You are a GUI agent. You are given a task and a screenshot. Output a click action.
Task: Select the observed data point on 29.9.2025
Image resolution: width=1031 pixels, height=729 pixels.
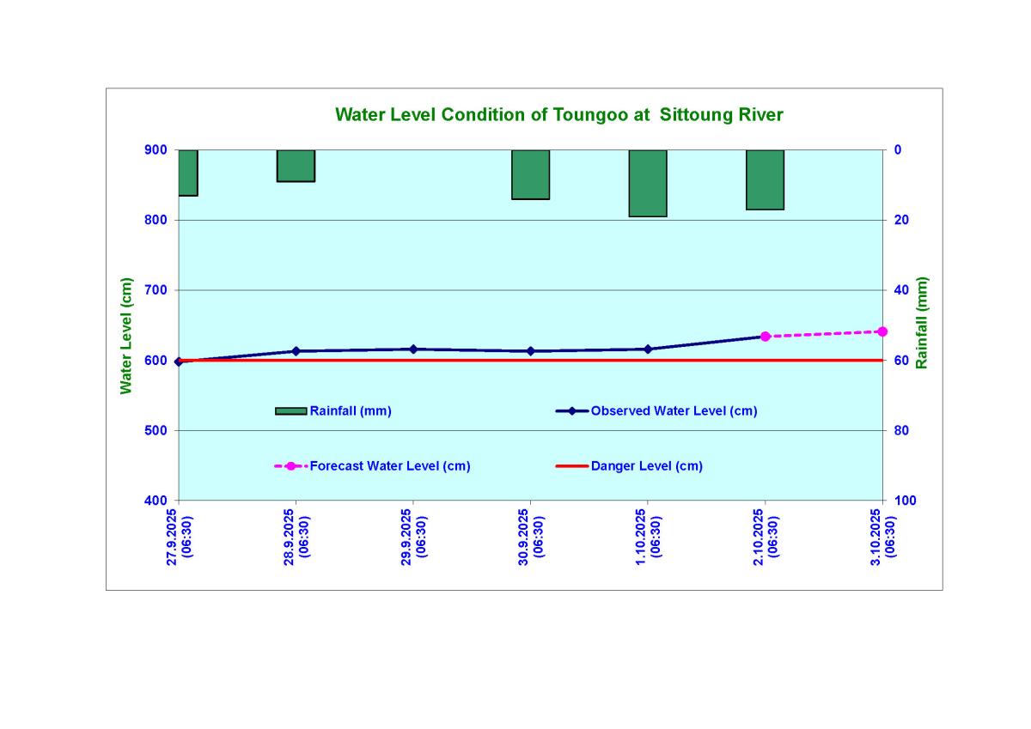[413, 349]
